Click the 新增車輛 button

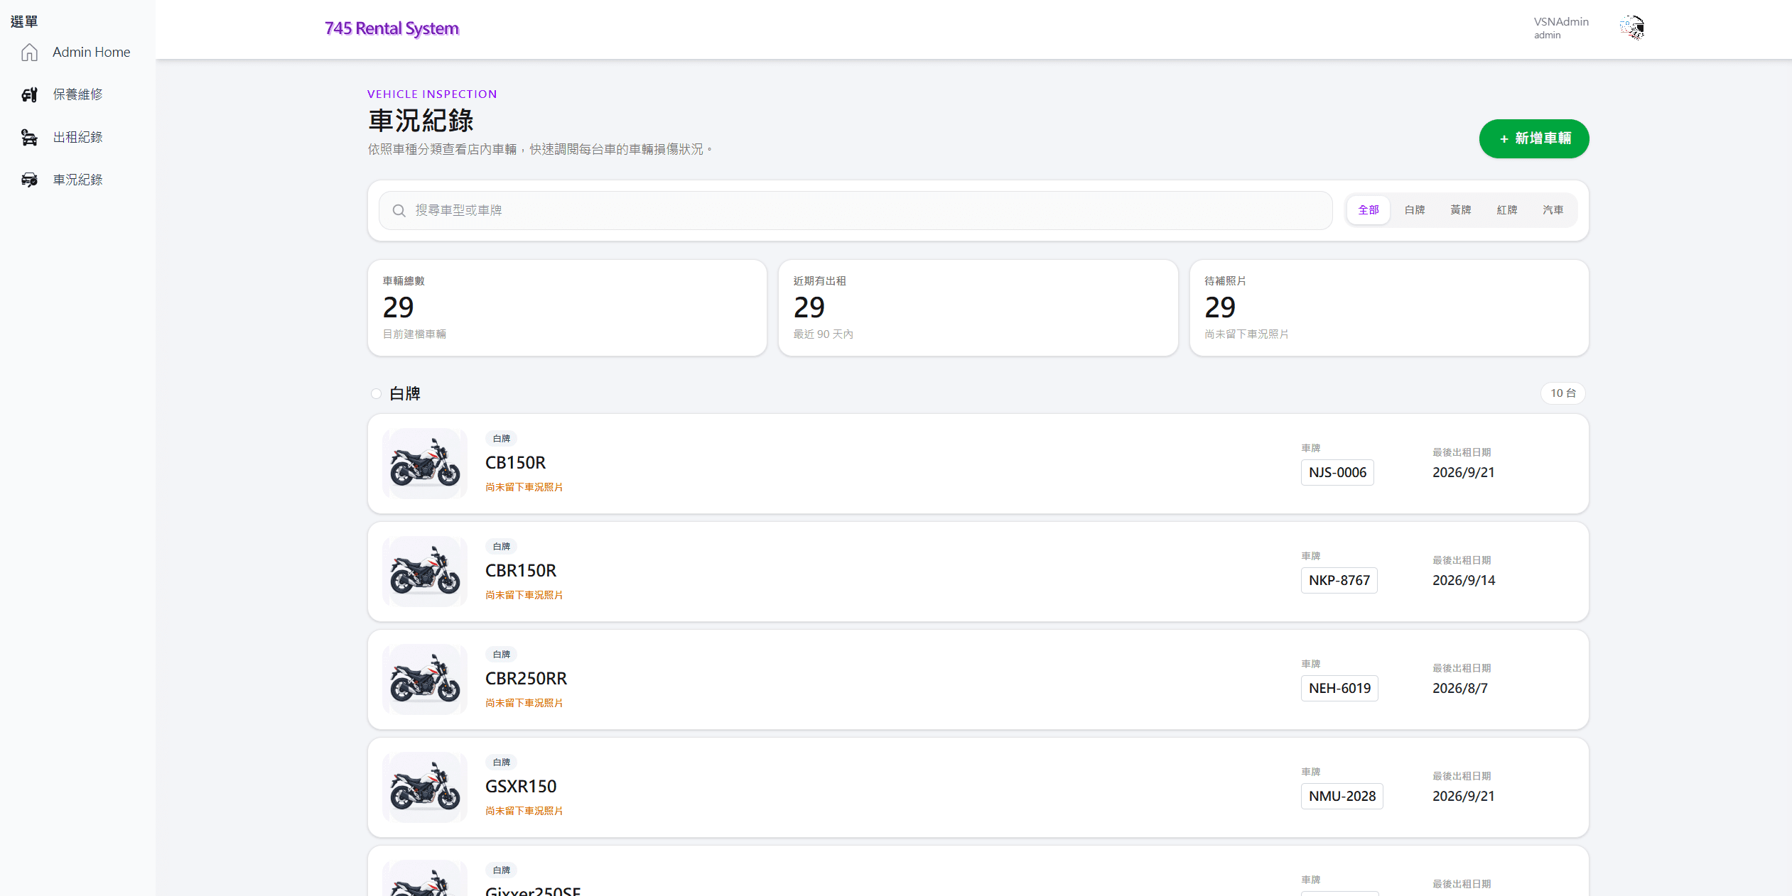coord(1534,138)
